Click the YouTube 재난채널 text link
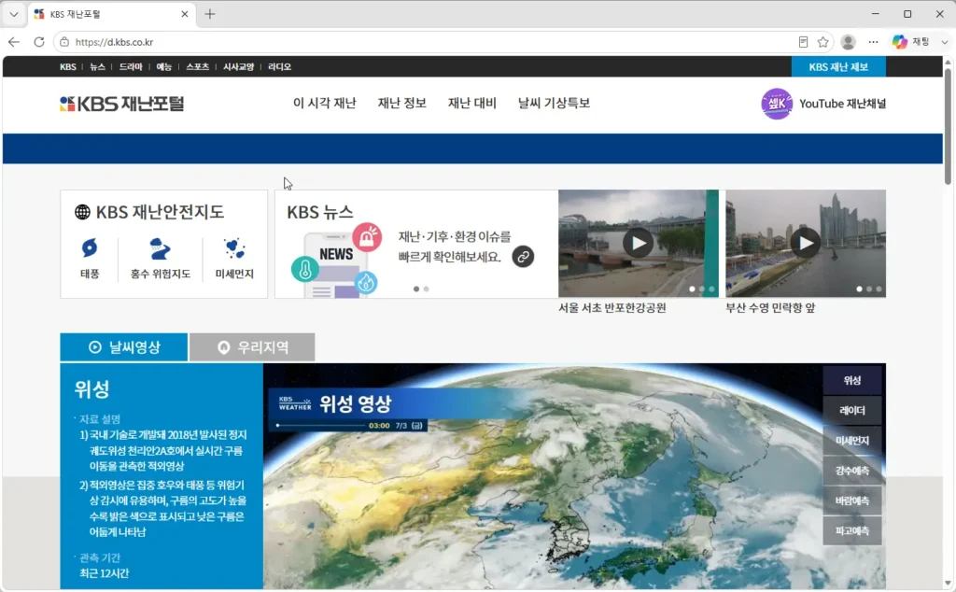Viewport: 956px width, 592px height. (x=843, y=104)
